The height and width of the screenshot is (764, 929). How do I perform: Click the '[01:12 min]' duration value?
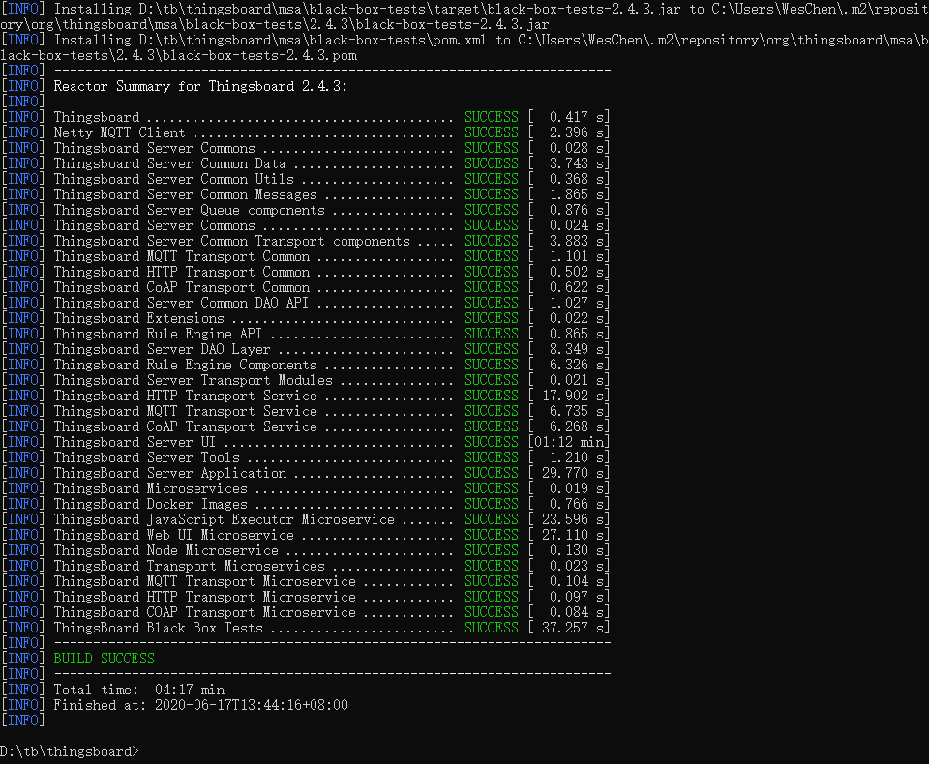[x=569, y=442]
